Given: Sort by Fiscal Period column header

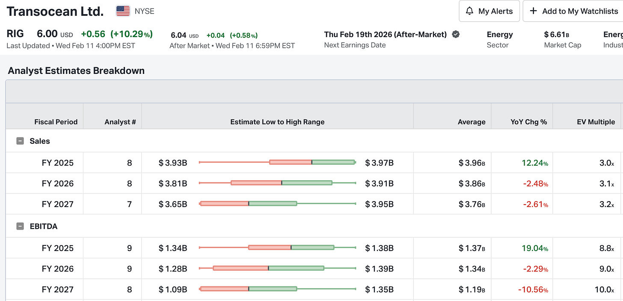Looking at the screenshot, I should pyautogui.click(x=56, y=122).
